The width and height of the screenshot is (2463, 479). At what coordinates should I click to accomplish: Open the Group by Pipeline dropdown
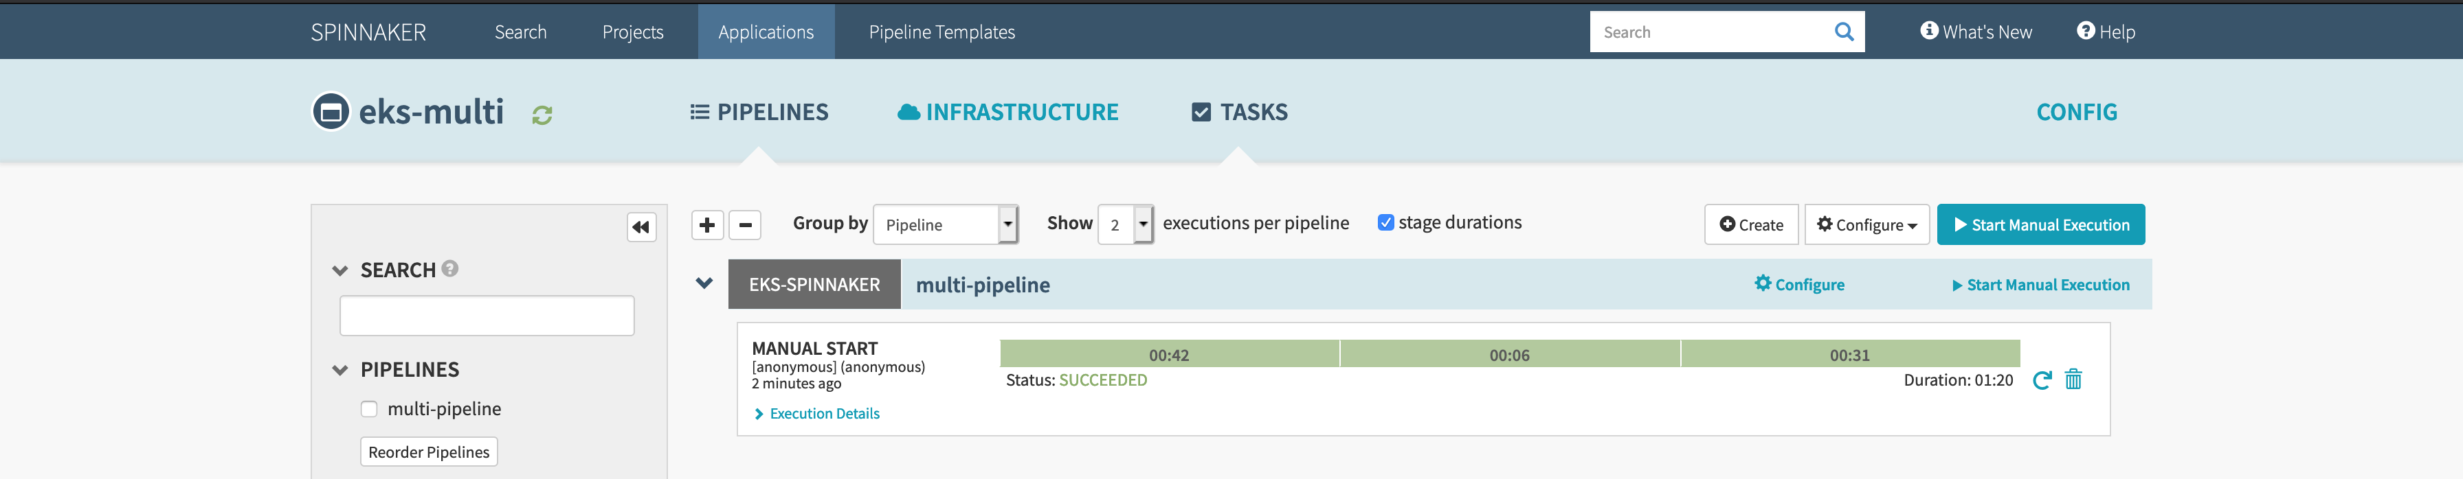tap(946, 225)
